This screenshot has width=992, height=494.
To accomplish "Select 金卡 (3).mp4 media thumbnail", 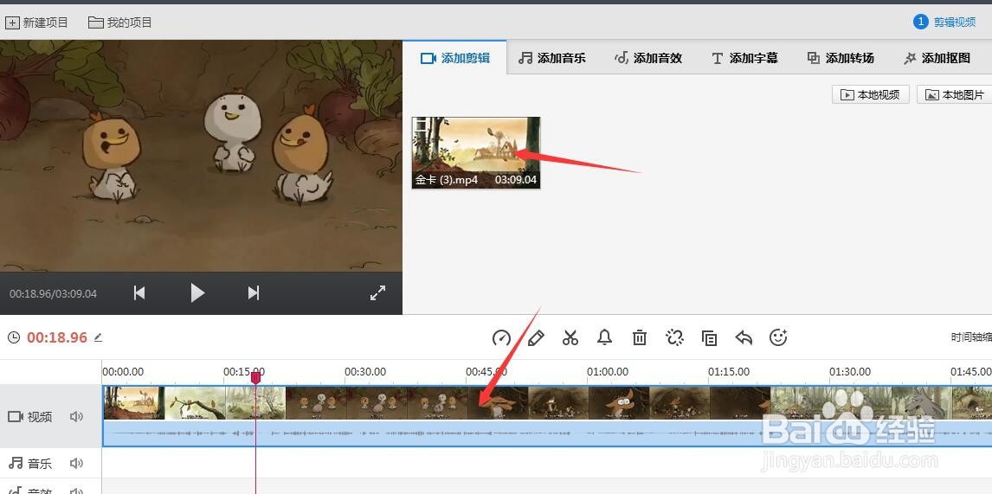I will pyautogui.click(x=476, y=152).
